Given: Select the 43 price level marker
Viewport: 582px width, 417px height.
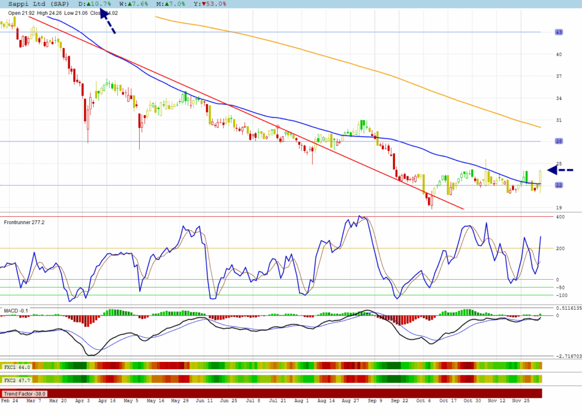Looking at the screenshot, I should click(559, 32).
